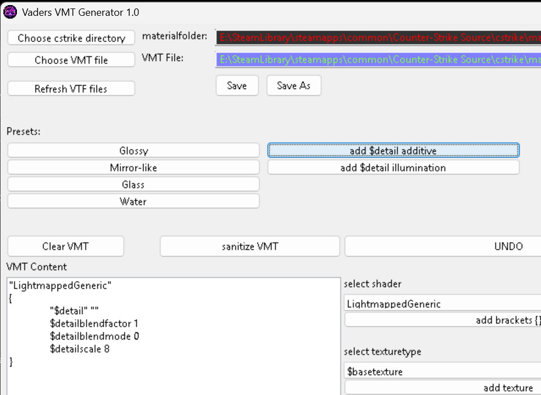The height and width of the screenshot is (395, 541).
Task: Click the materialfolder path field
Action: pyautogui.click(x=378, y=37)
